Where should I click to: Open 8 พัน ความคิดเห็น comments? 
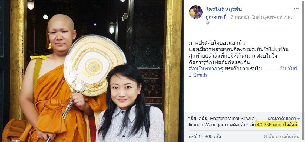click(x=282, y=137)
